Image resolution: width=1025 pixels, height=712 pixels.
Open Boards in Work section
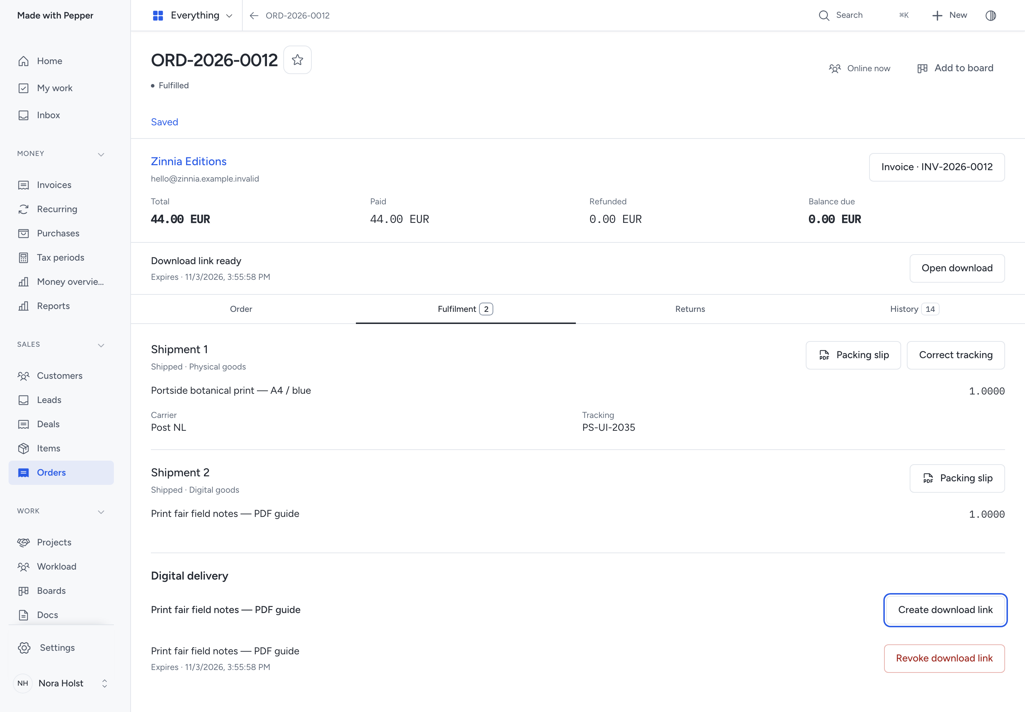point(61,591)
